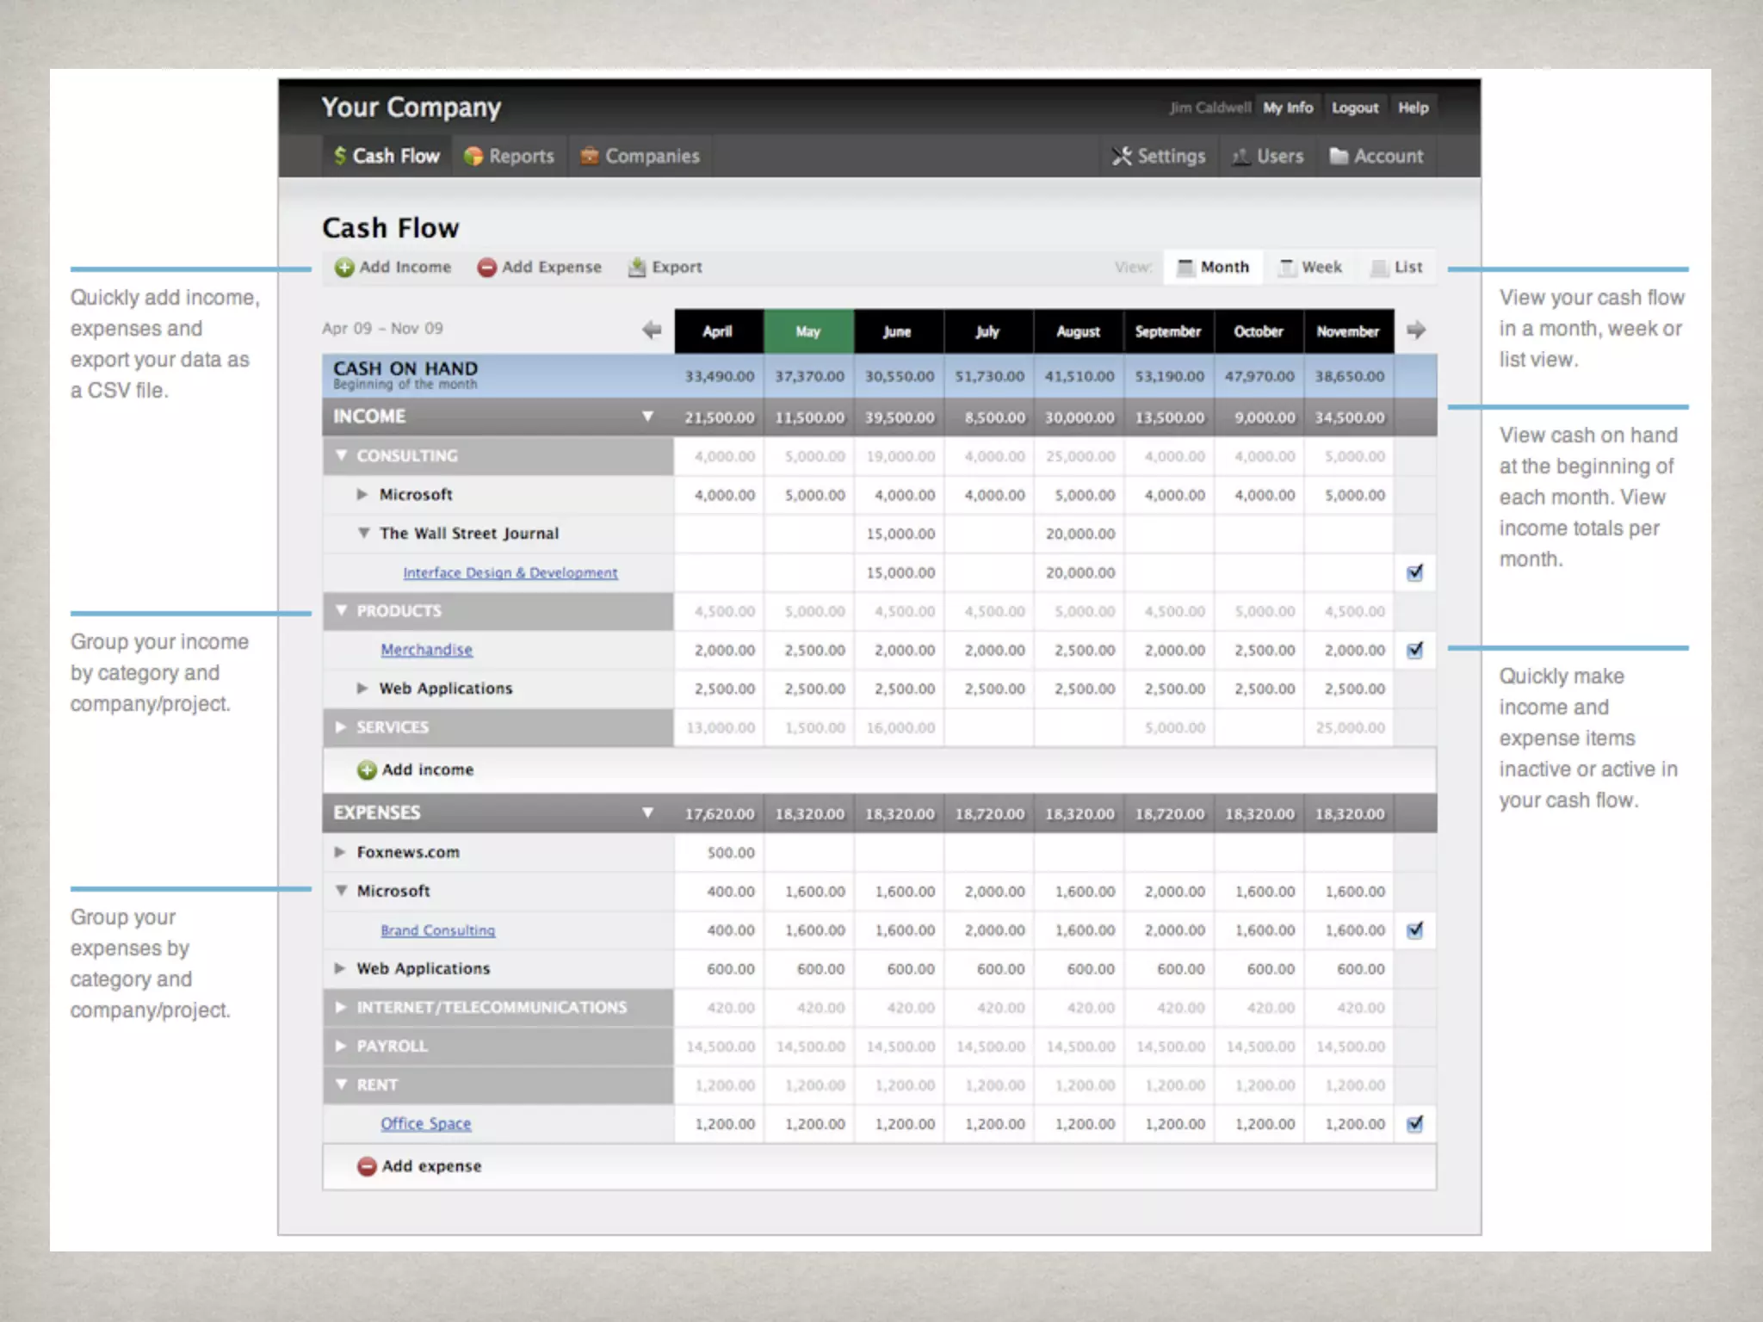The width and height of the screenshot is (1763, 1322).
Task: Open Reports pie chart icon
Action: pos(473,156)
